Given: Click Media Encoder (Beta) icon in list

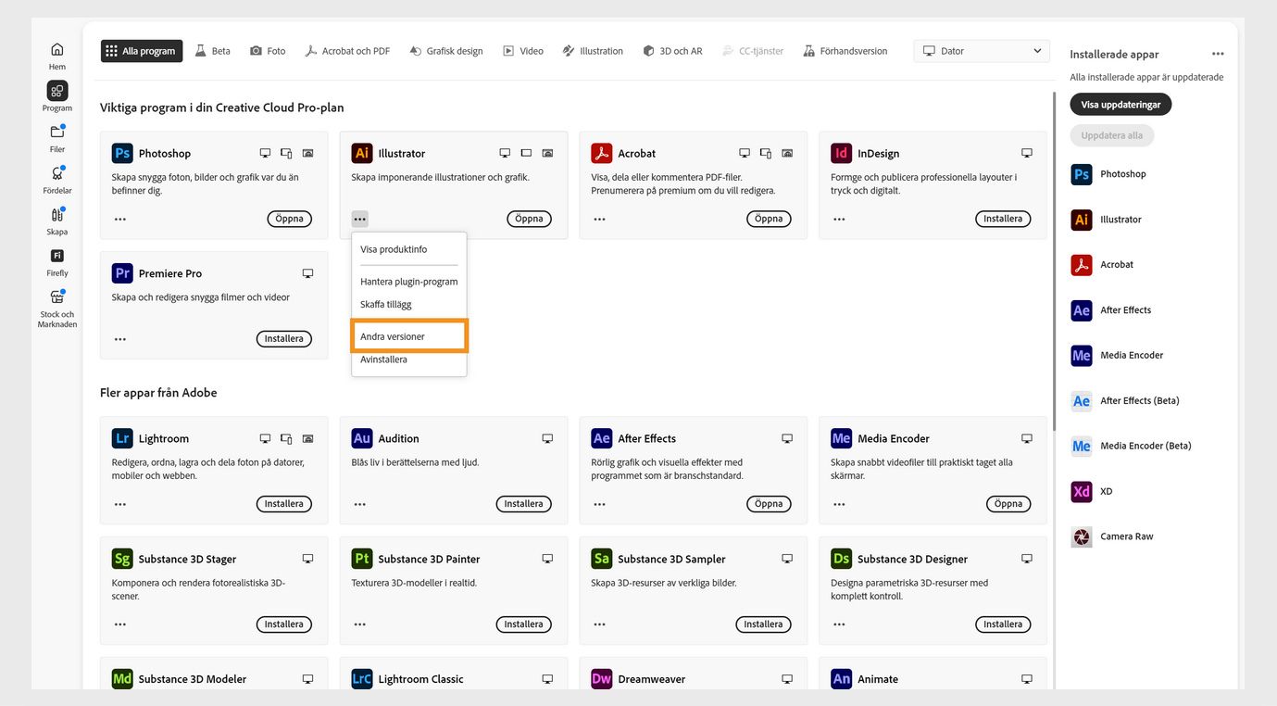Looking at the screenshot, I should [1082, 447].
